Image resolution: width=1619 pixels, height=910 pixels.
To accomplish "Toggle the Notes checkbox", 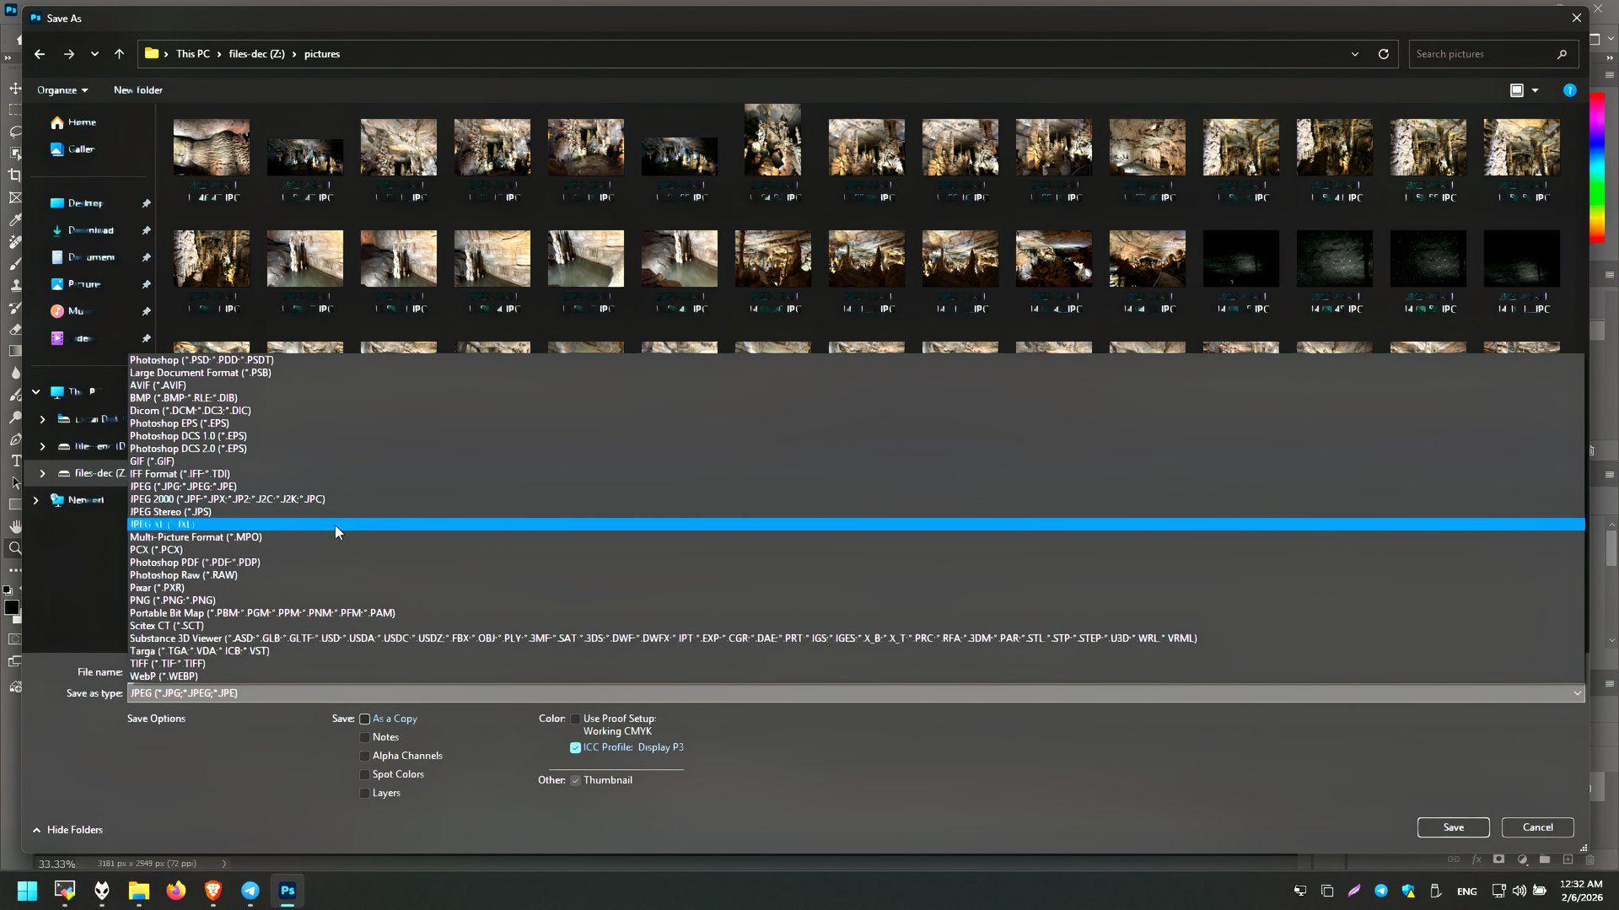I will tap(365, 738).
